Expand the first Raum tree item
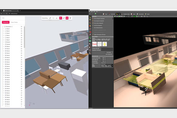 4,29
